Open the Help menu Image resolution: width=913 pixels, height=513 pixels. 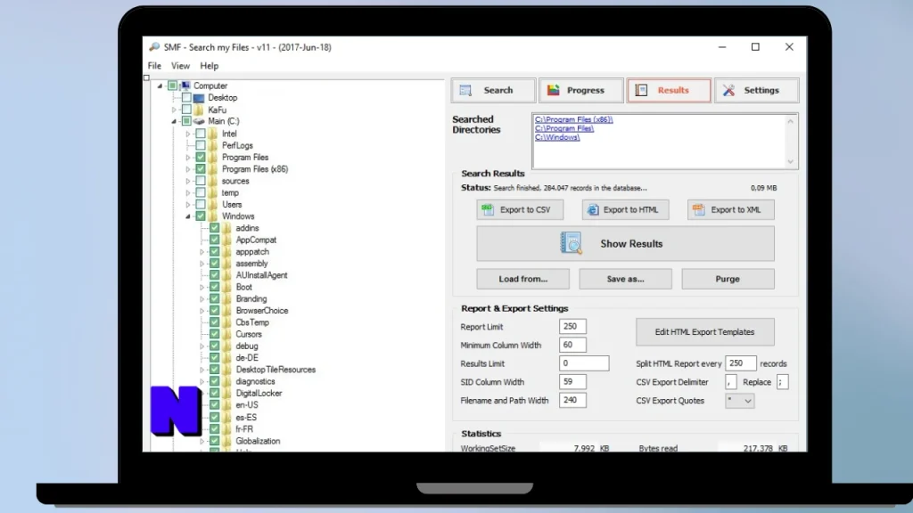[209, 66]
